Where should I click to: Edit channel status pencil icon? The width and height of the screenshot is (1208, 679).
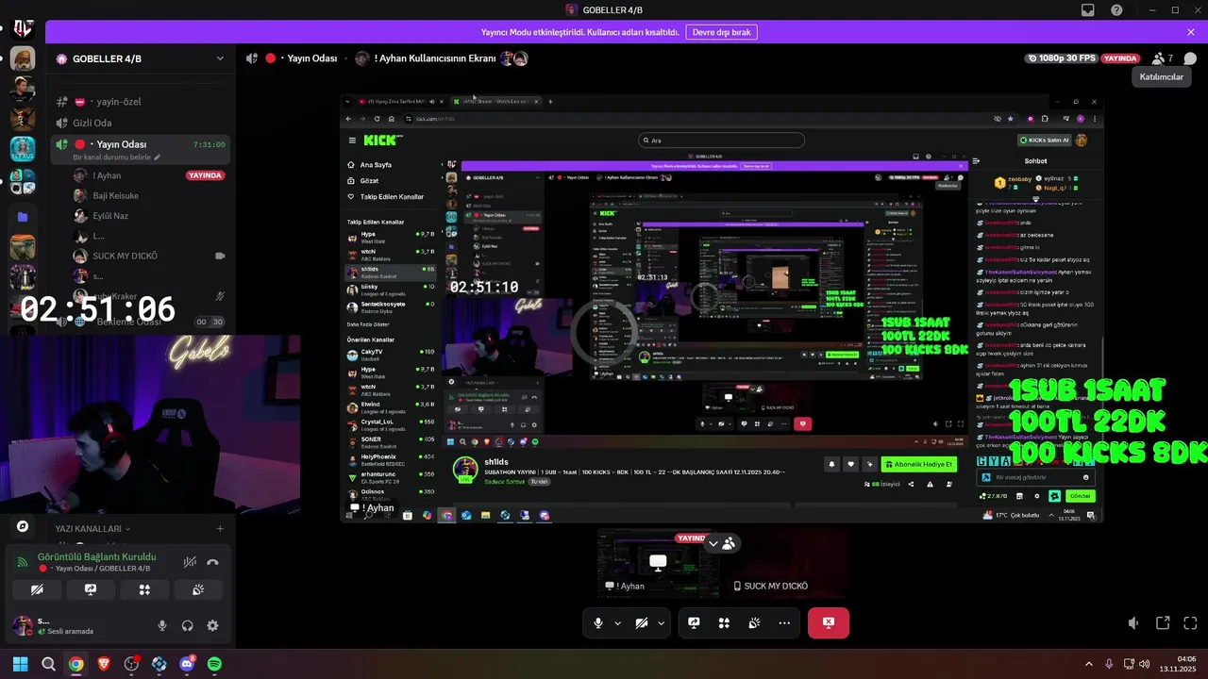(158, 157)
